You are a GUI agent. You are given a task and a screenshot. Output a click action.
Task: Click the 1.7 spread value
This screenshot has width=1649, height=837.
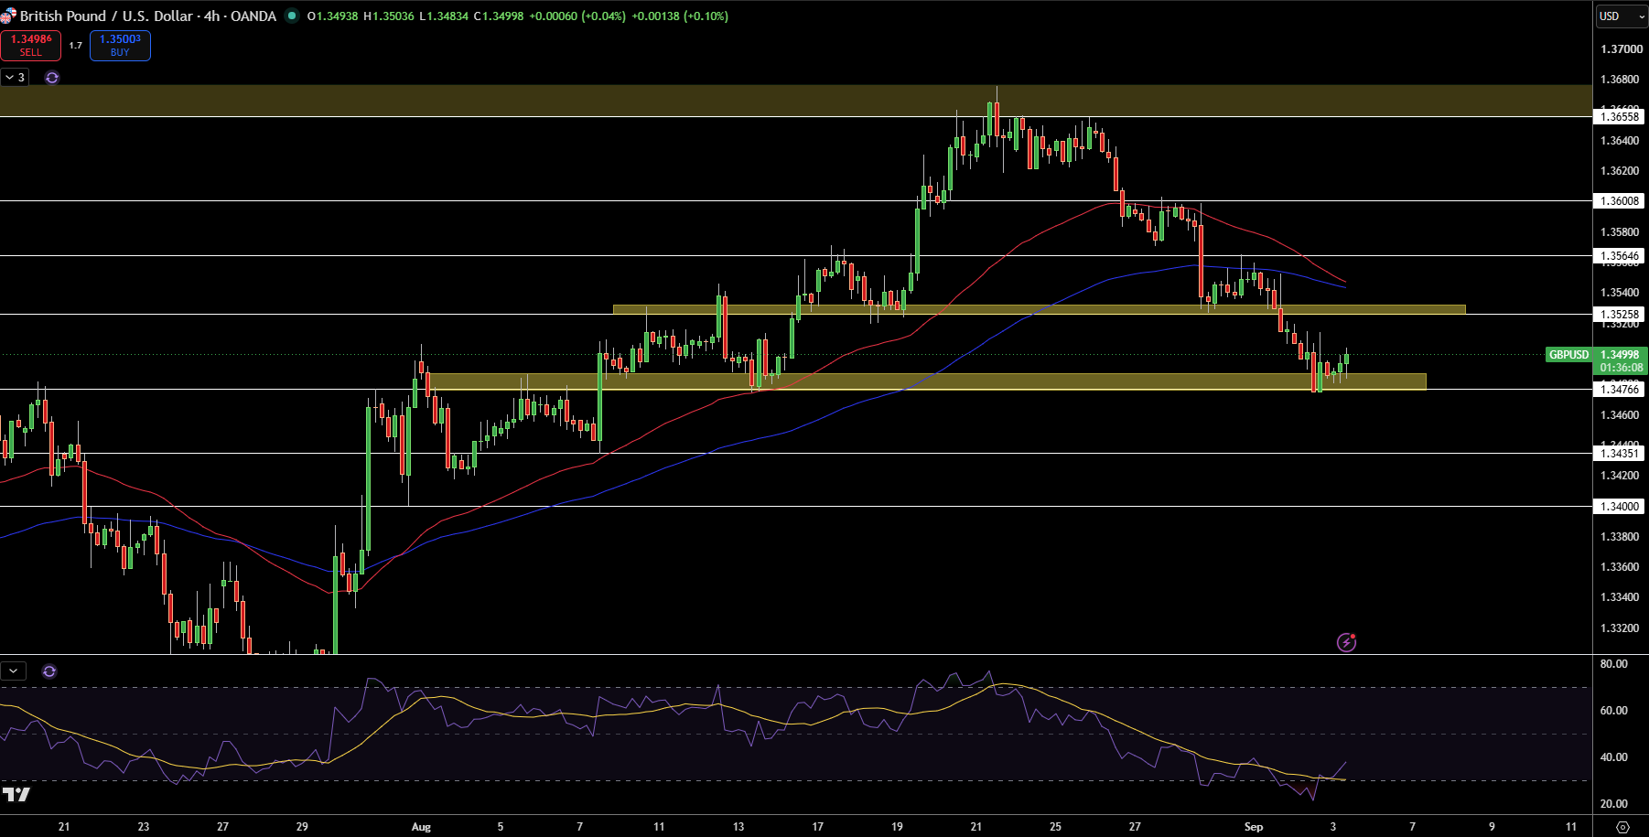pos(76,45)
